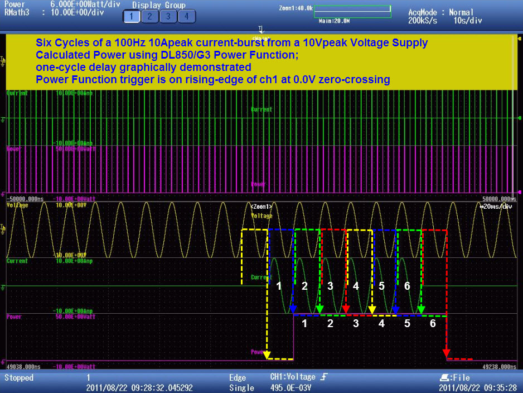Switch to Display Group 3
Viewport: 523px width, 393px height.
coord(168,16)
